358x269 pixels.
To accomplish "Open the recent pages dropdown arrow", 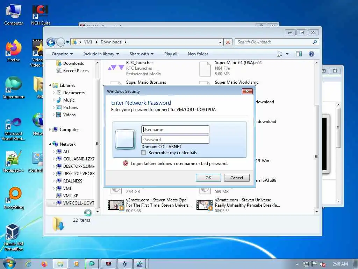I will (x=67, y=42).
